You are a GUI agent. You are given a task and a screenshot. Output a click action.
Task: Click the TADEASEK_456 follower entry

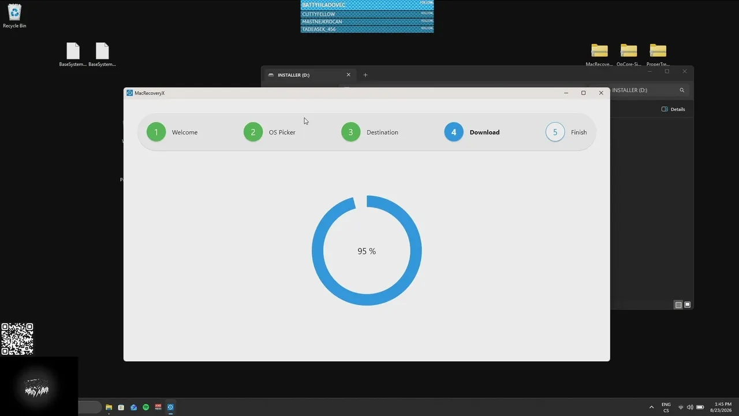tap(367, 29)
